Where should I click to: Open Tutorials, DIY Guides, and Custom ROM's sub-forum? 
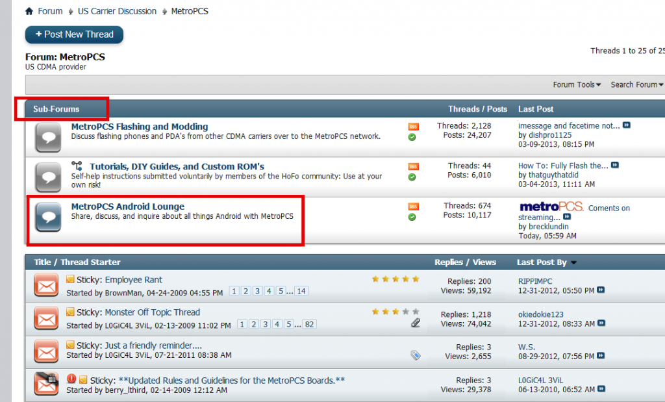[x=177, y=166]
